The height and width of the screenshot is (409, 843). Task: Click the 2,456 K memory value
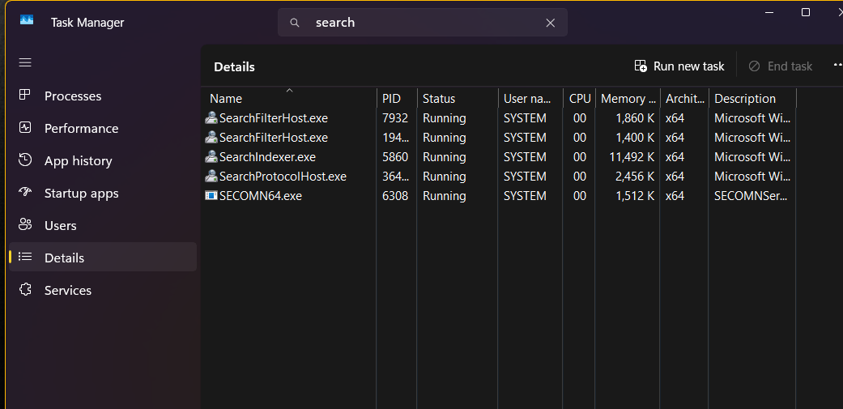point(634,177)
